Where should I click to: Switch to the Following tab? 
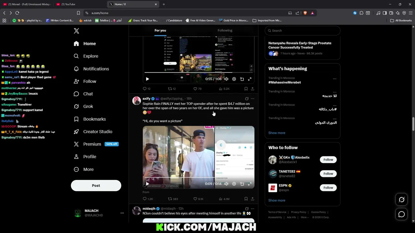point(225,30)
